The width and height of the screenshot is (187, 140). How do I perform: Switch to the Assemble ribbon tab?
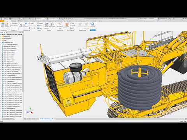tap(8, 21)
